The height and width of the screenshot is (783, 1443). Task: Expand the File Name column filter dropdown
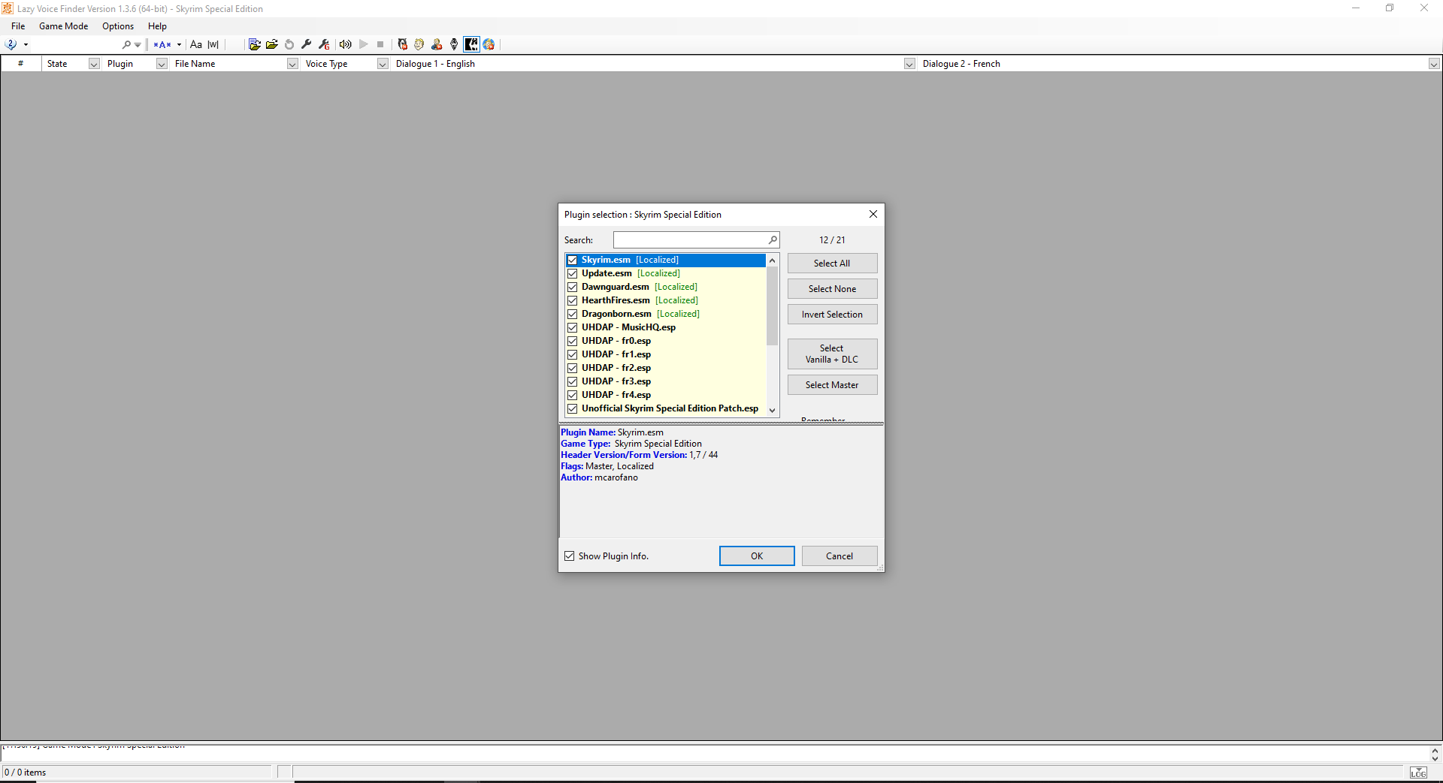292,64
